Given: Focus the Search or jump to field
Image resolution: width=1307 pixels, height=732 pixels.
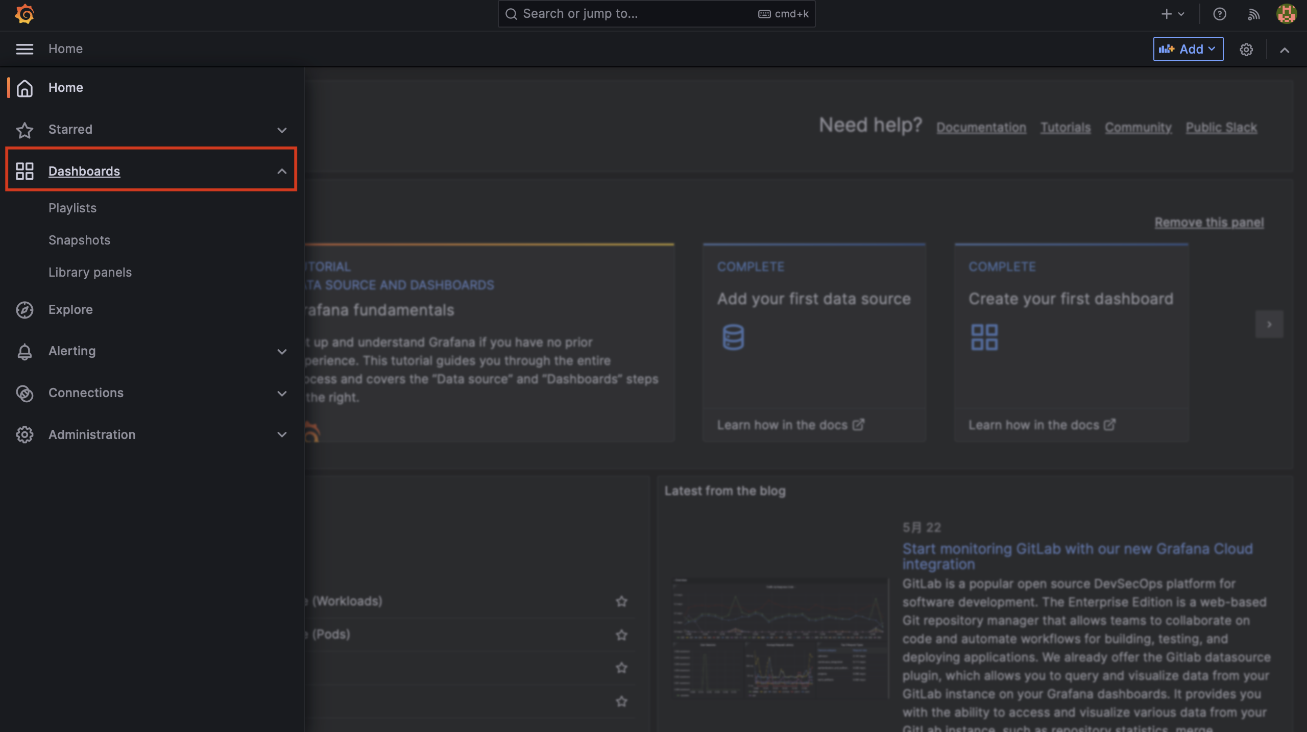Looking at the screenshot, I should (638, 14).
